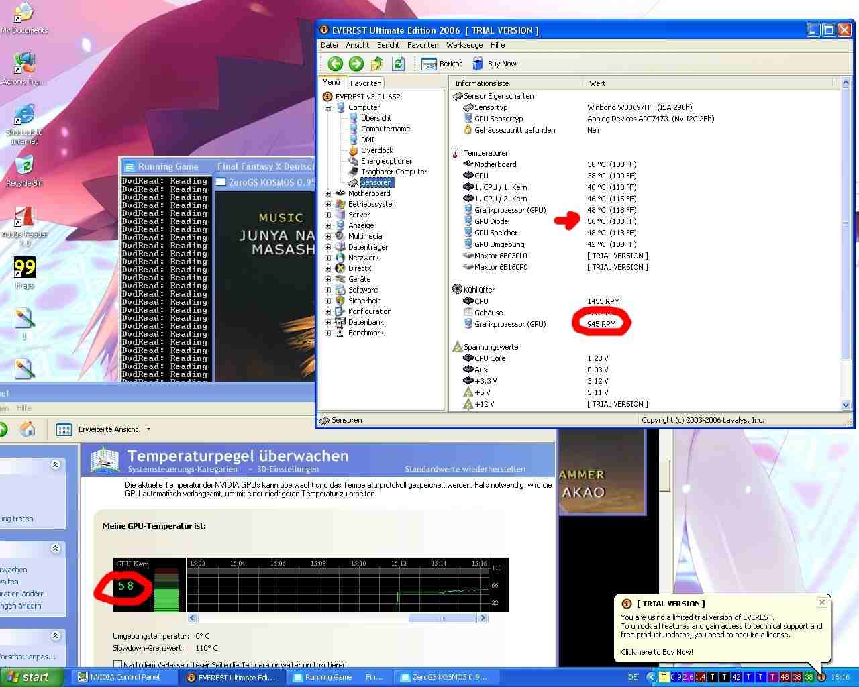This screenshot has height=687, width=859.
Task: Select the Overclock flame icon item
Action: pyautogui.click(x=354, y=150)
